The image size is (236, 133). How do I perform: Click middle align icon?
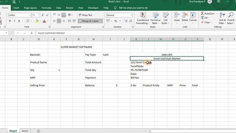(59, 15)
